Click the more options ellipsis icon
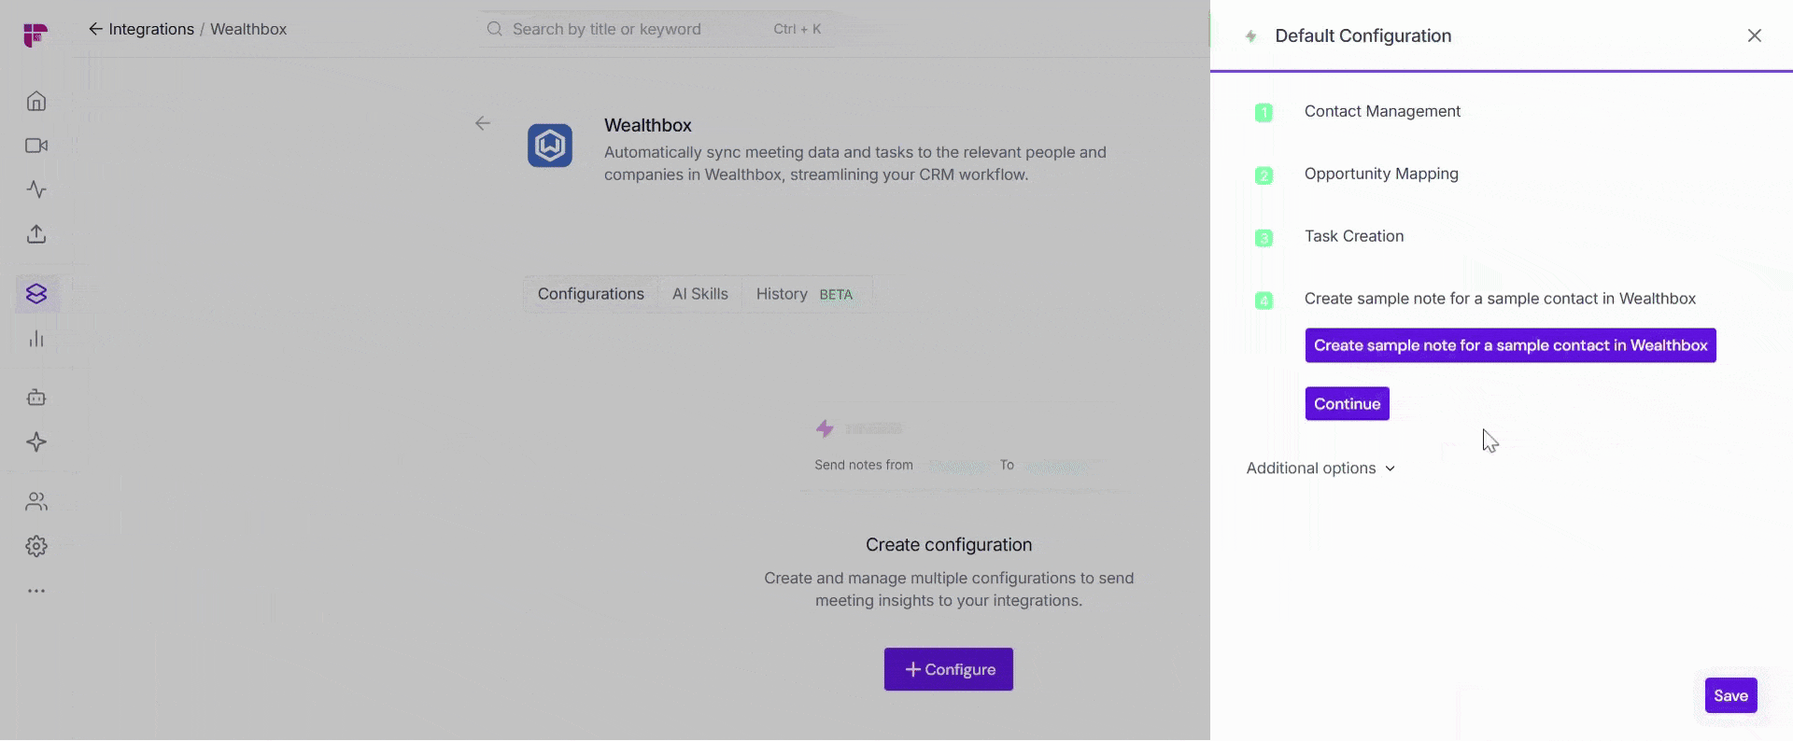The height and width of the screenshot is (741, 1793). point(36,591)
